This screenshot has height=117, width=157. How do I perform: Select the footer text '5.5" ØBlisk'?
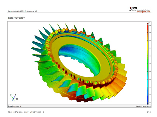point(18,112)
